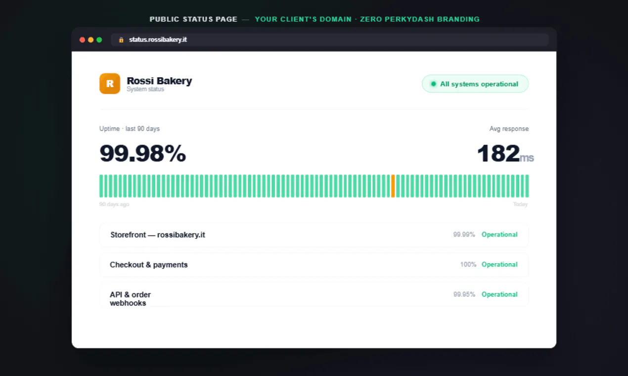The image size is (628, 376).
Task: Click Operational status for Storefront
Action: [x=499, y=235]
